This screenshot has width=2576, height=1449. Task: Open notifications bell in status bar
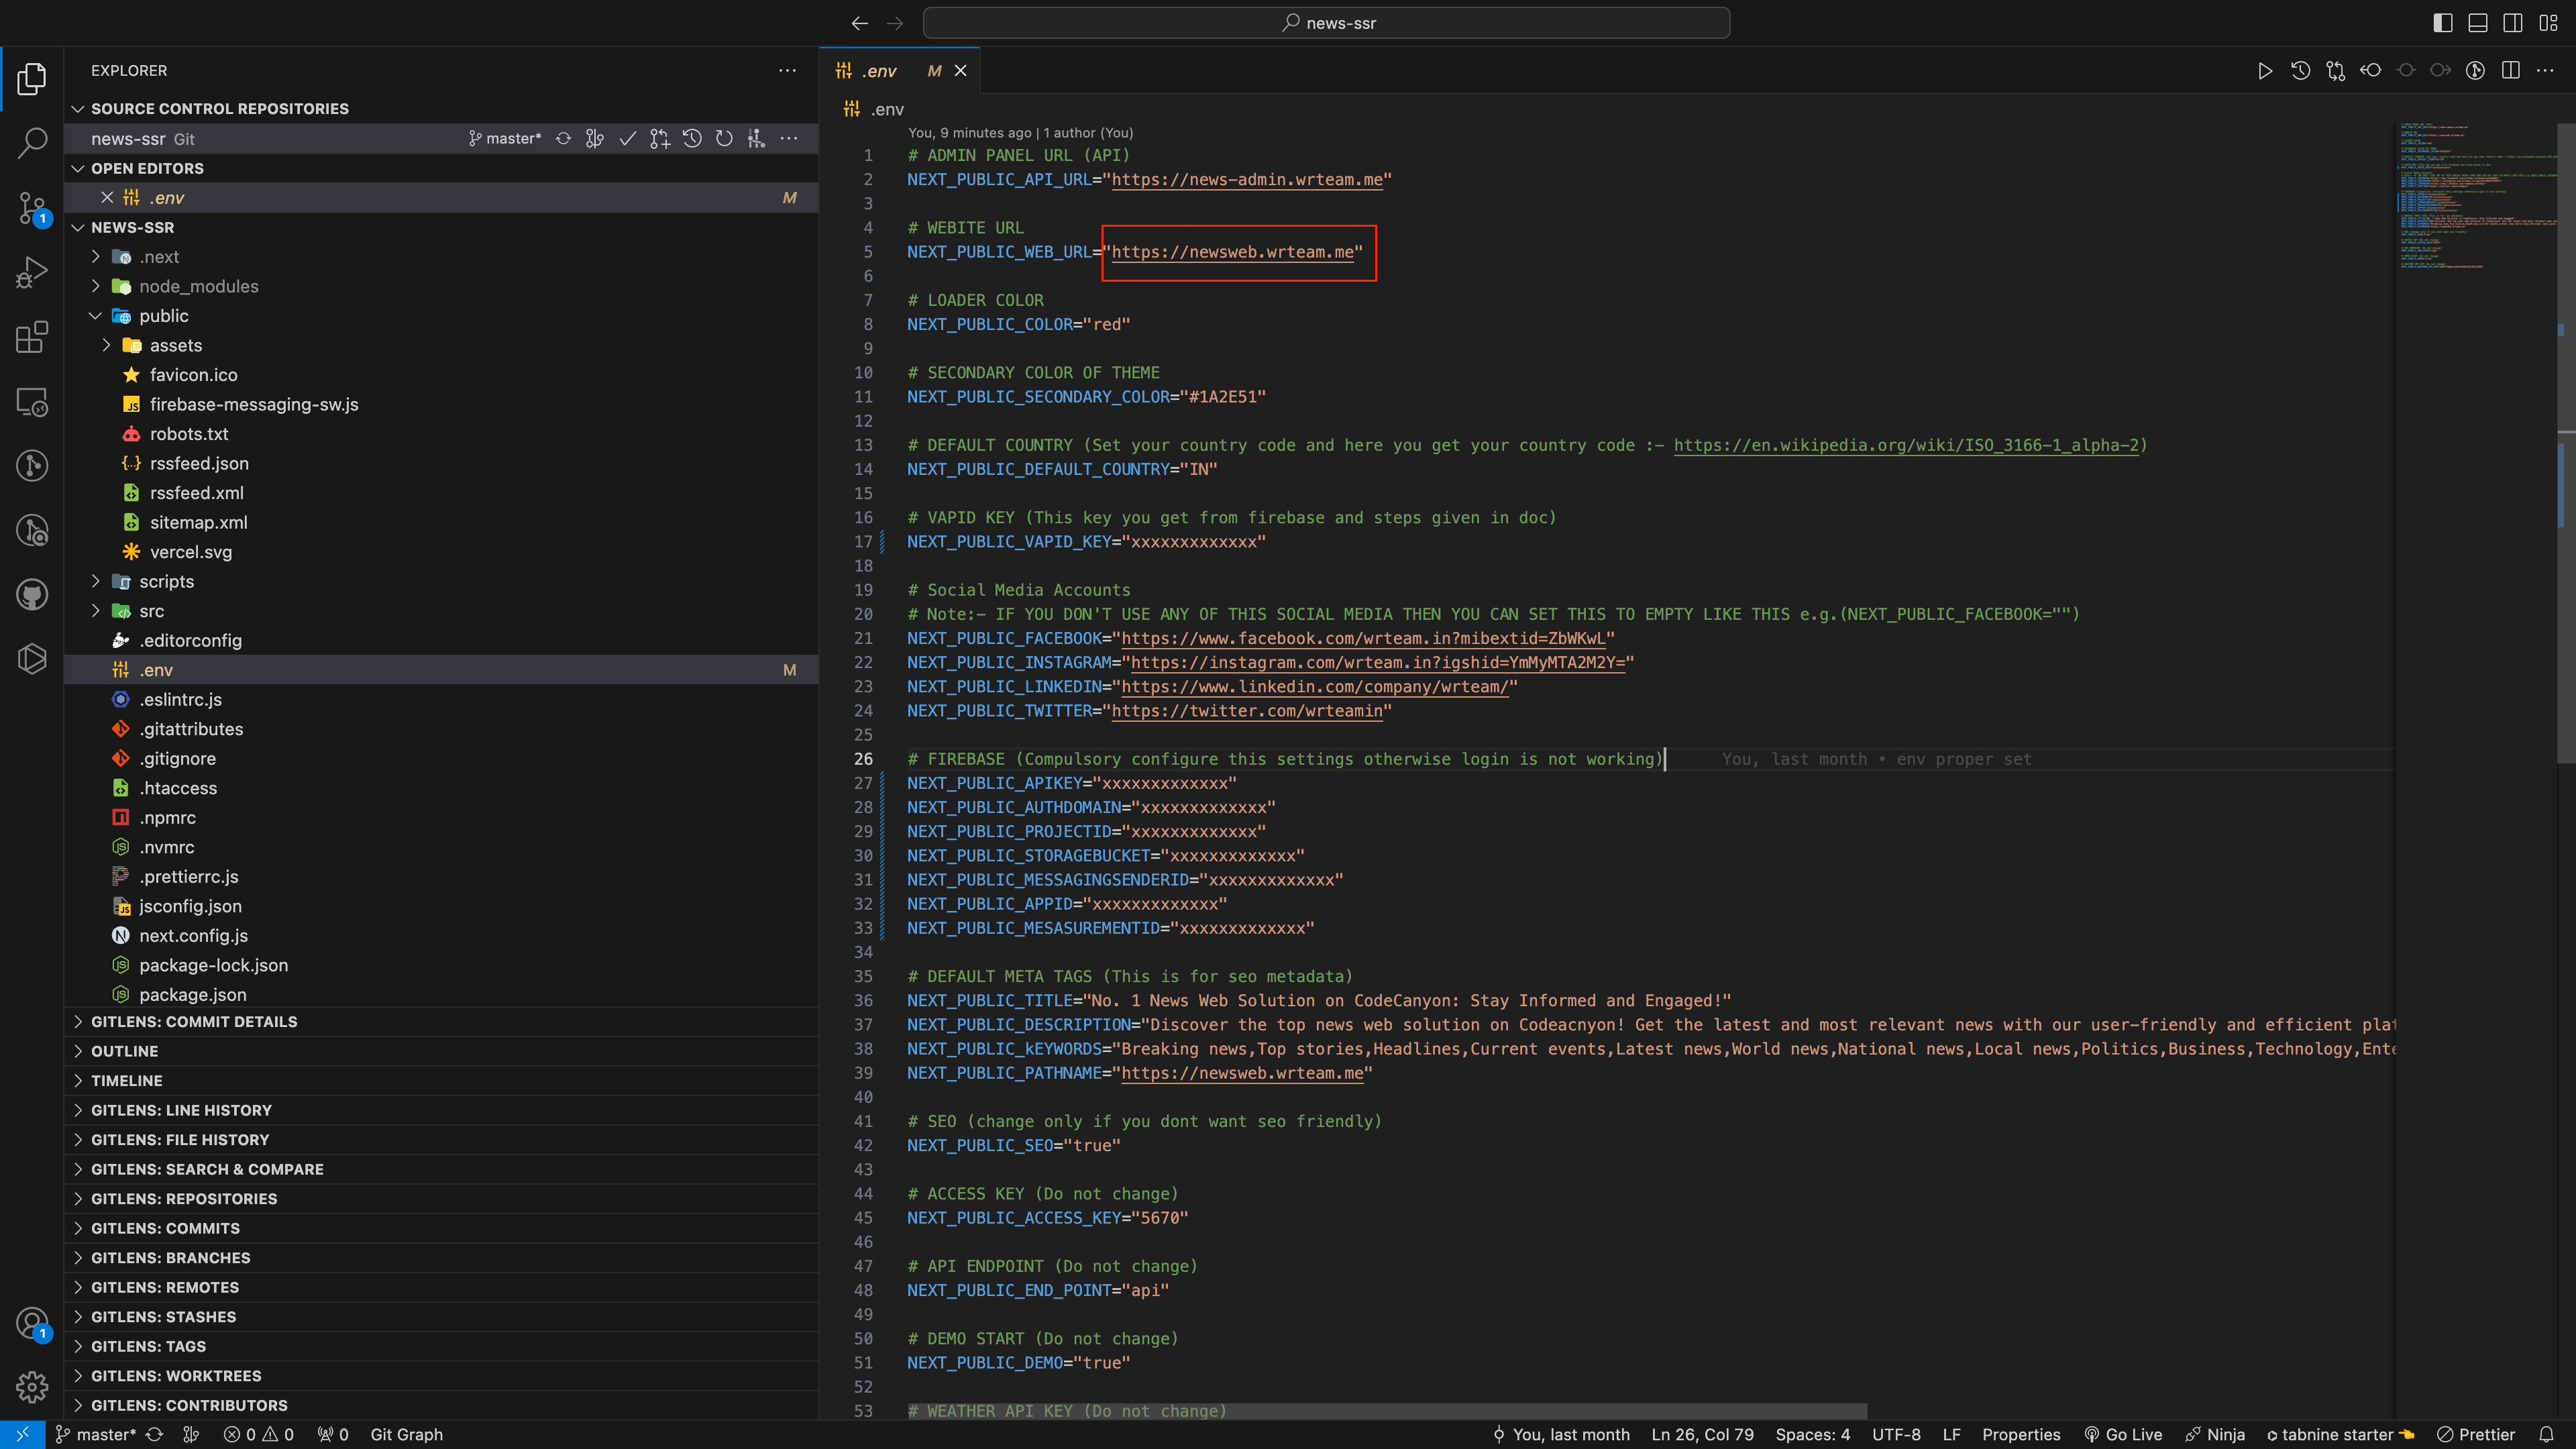coord(2547,1434)
